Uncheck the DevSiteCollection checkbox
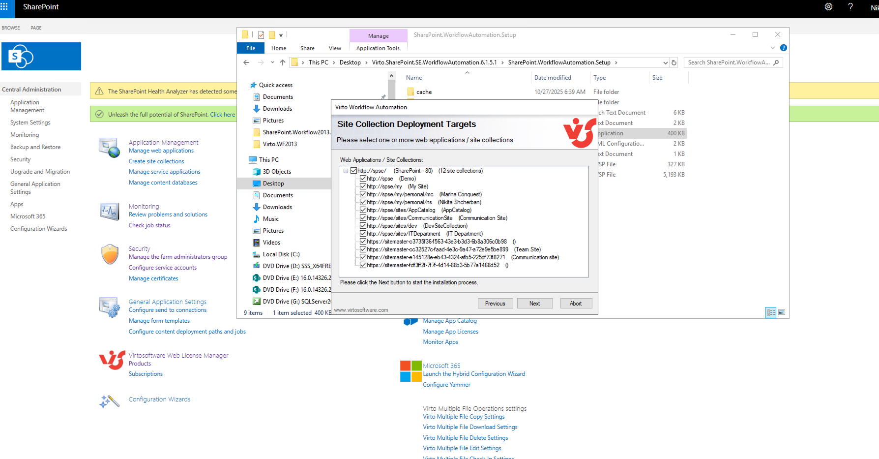Screen dimensions: 879x459 click(363, 225)
